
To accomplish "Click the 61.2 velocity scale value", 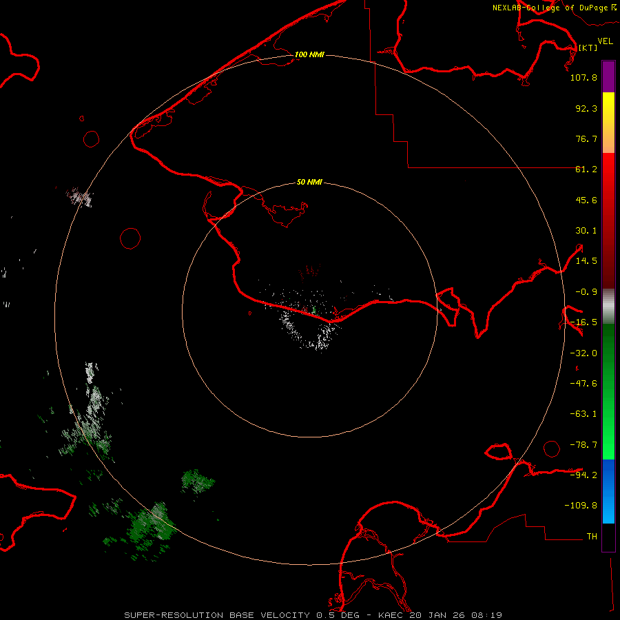I will pyautogui.click(x=586, y=169).
